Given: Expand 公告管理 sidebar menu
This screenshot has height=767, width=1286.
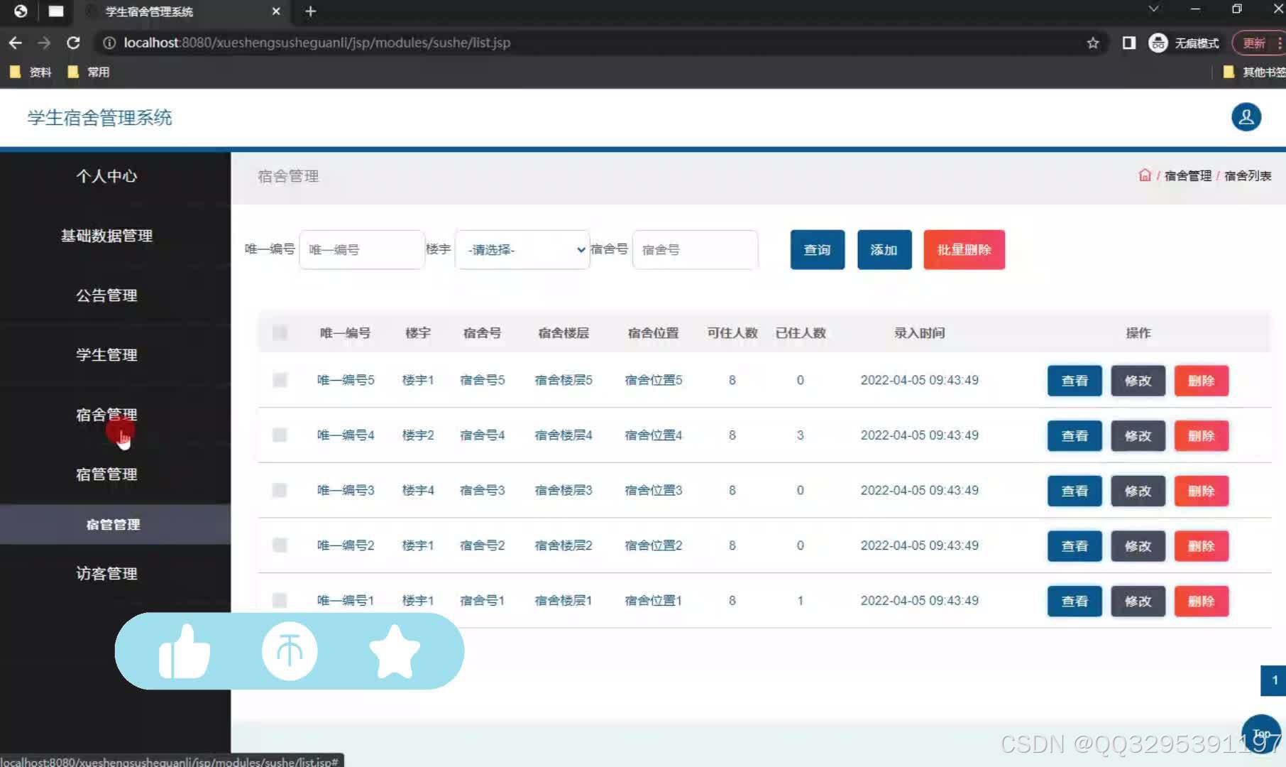Looking at the screenshot, I should coord(106,295).
